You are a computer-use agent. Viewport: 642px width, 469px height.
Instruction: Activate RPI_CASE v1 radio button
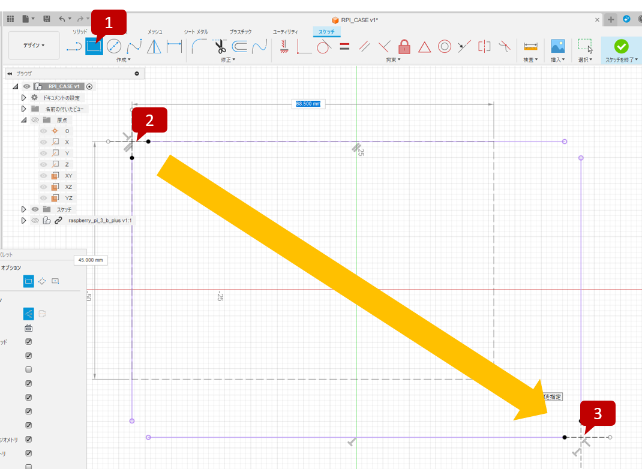(89, 86)
